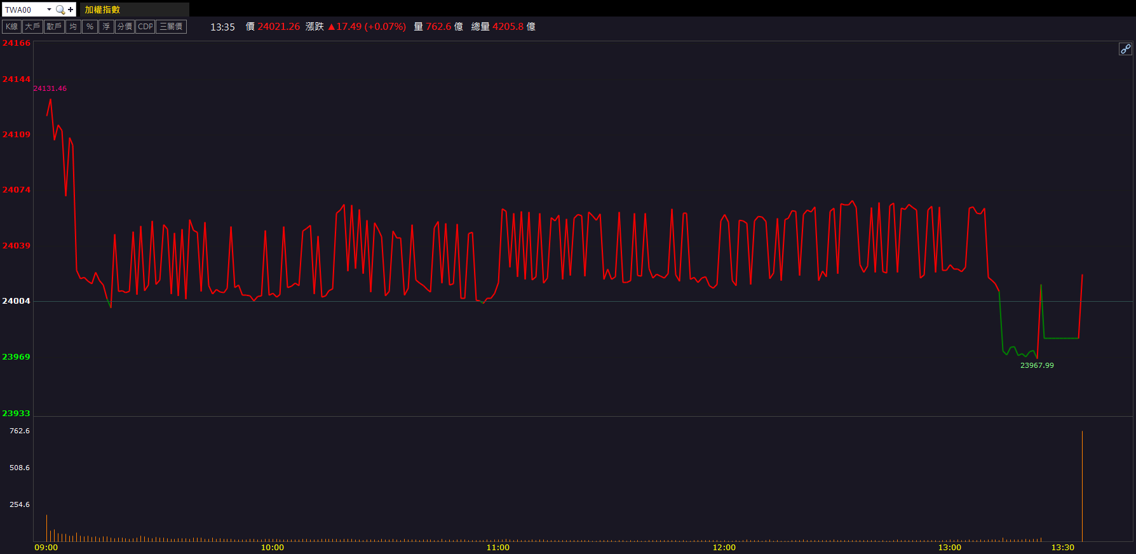This screenshot has width=1136, height=554.
Task: Toggle the 均 average line button
Action: coord(73,27)
